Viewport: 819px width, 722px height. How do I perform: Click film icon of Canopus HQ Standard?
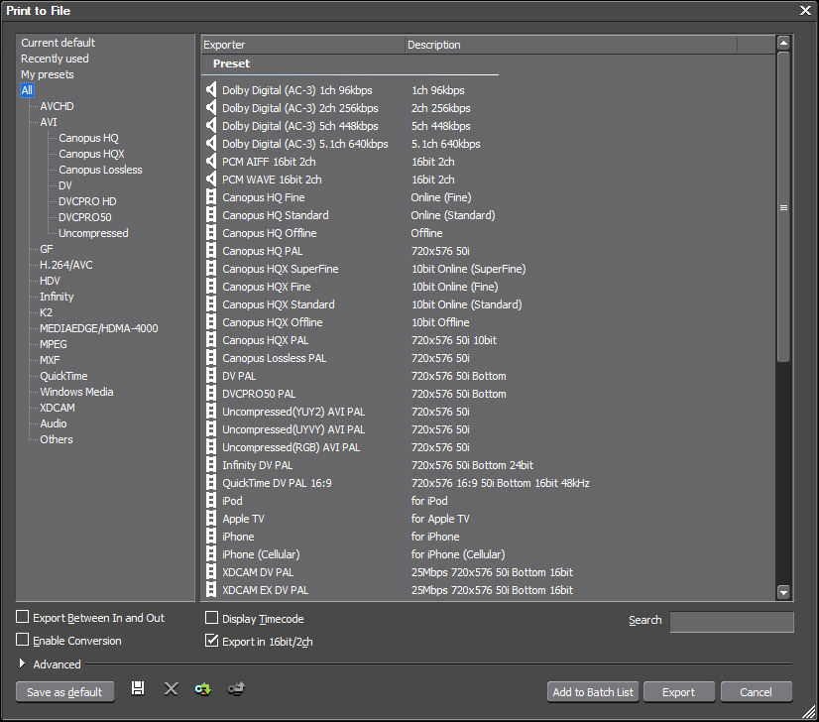pyautogui.click(x=211, y=215)
